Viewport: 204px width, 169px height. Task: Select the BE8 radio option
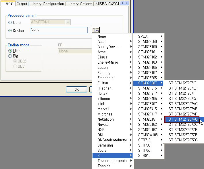pos(15,67)
